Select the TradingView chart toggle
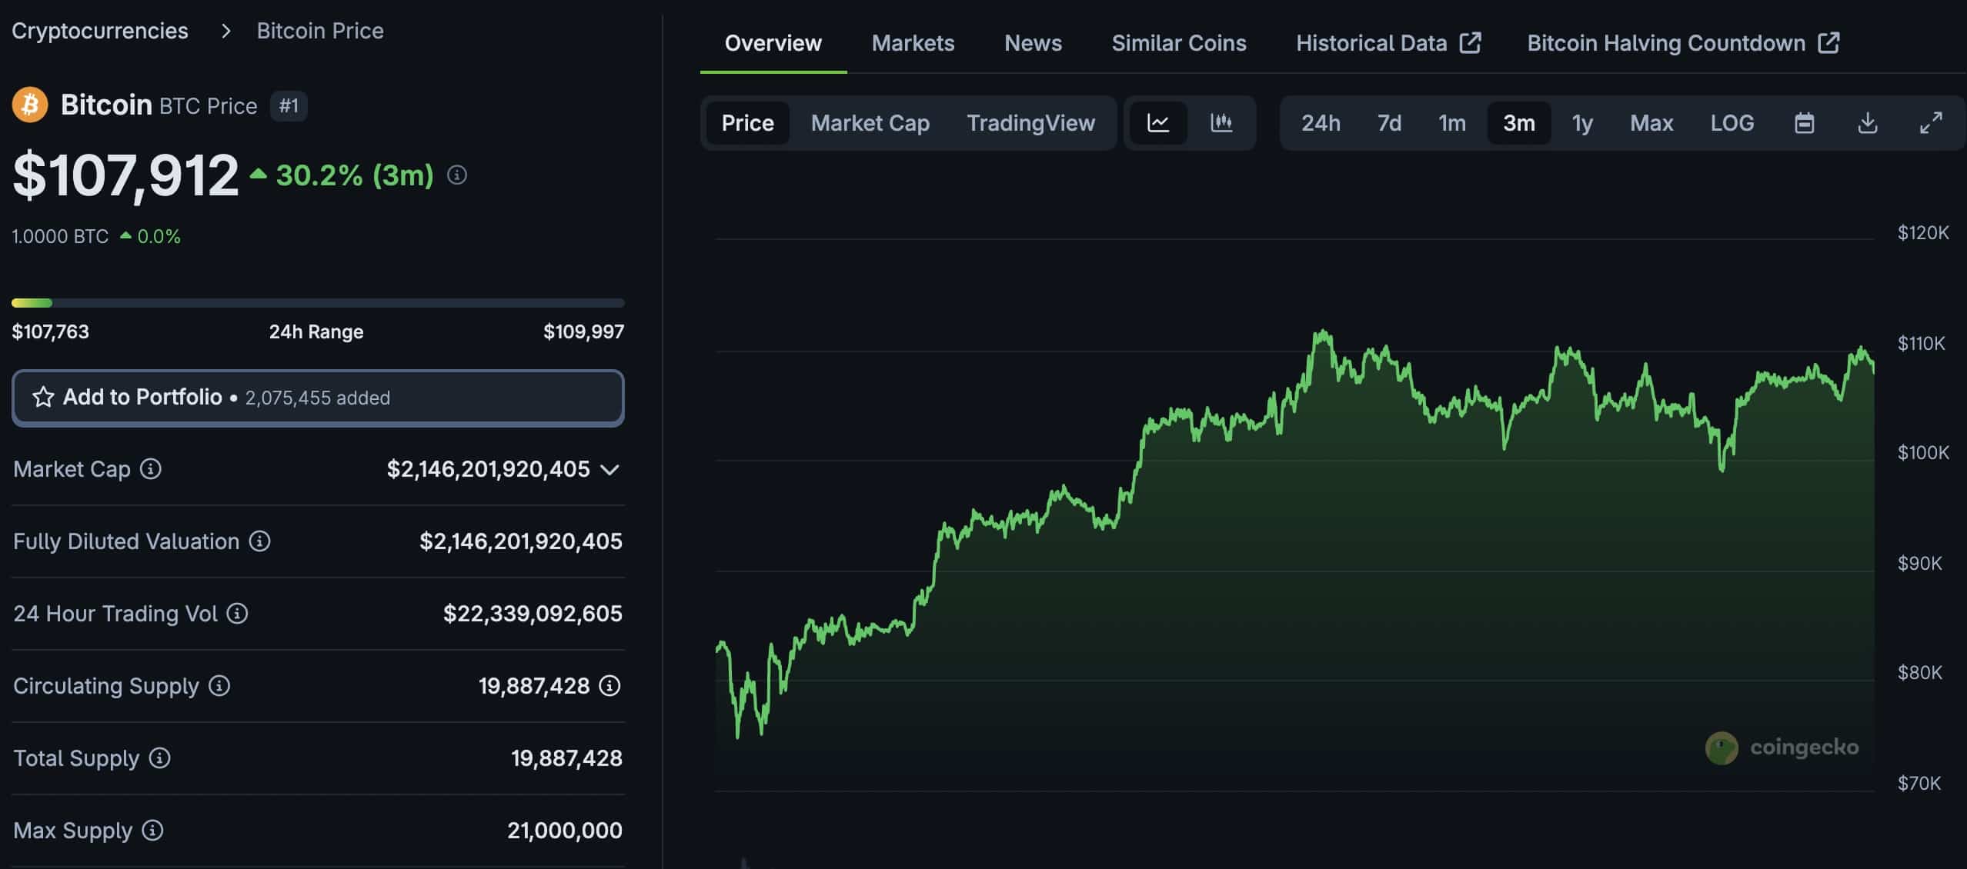Viewport: 1967px width, 869px height. 1031,123
